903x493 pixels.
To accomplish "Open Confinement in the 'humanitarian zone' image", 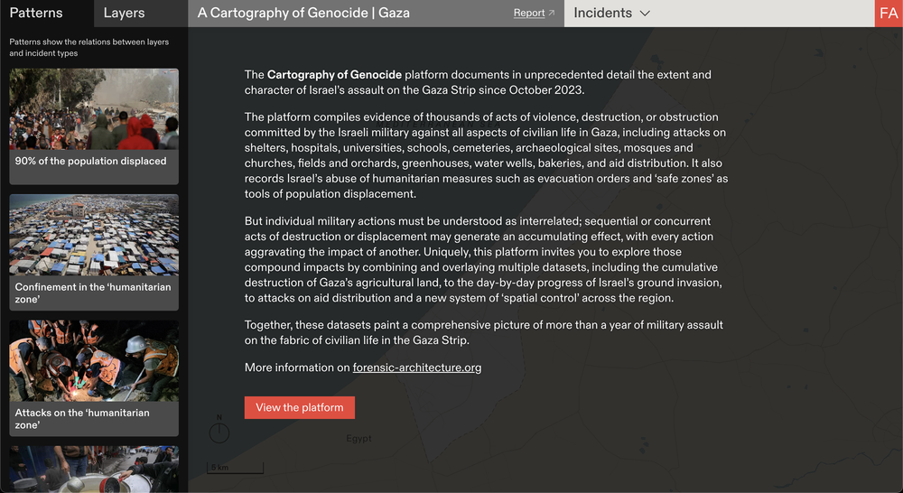I will pyautogui.click(x=94, y=235).
